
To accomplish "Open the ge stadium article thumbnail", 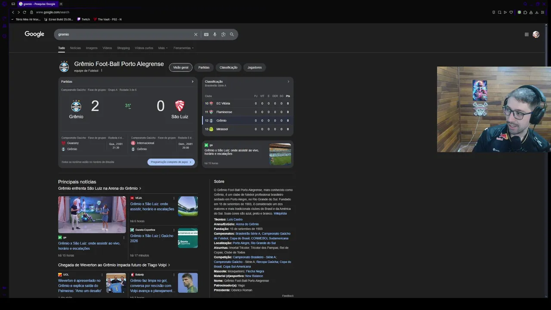I will (x=280, y=154).
